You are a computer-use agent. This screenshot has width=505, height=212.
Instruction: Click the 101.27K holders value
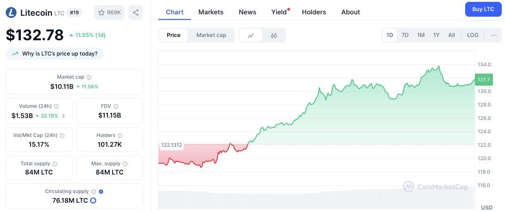(109, 145)
